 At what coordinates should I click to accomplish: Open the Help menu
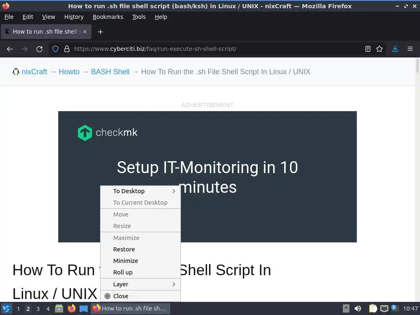pos(161,17)
